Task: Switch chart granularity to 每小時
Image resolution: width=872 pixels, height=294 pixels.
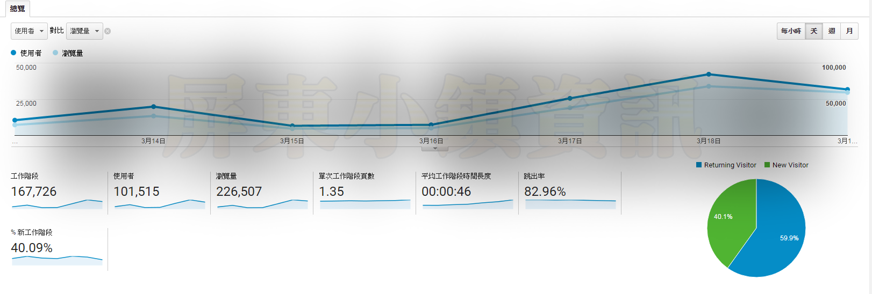Action: click(791, 31)
